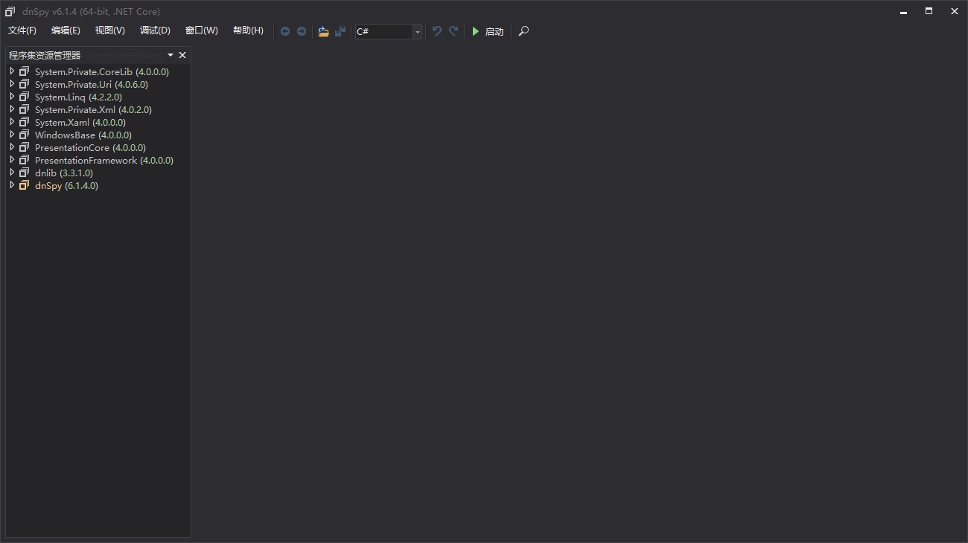Click assembly icon beside PresentationCore
Image resolution: width=968 pixels, height=543 pixels.
tap(25, 147)
